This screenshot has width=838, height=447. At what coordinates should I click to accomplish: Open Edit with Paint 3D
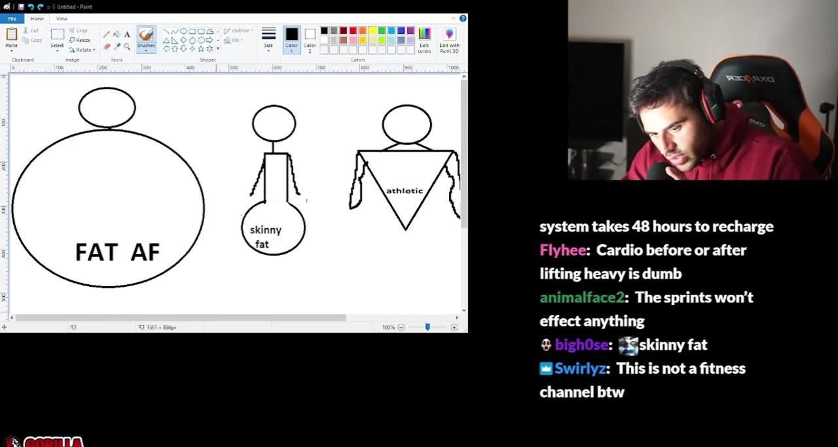tap(449, 40)
